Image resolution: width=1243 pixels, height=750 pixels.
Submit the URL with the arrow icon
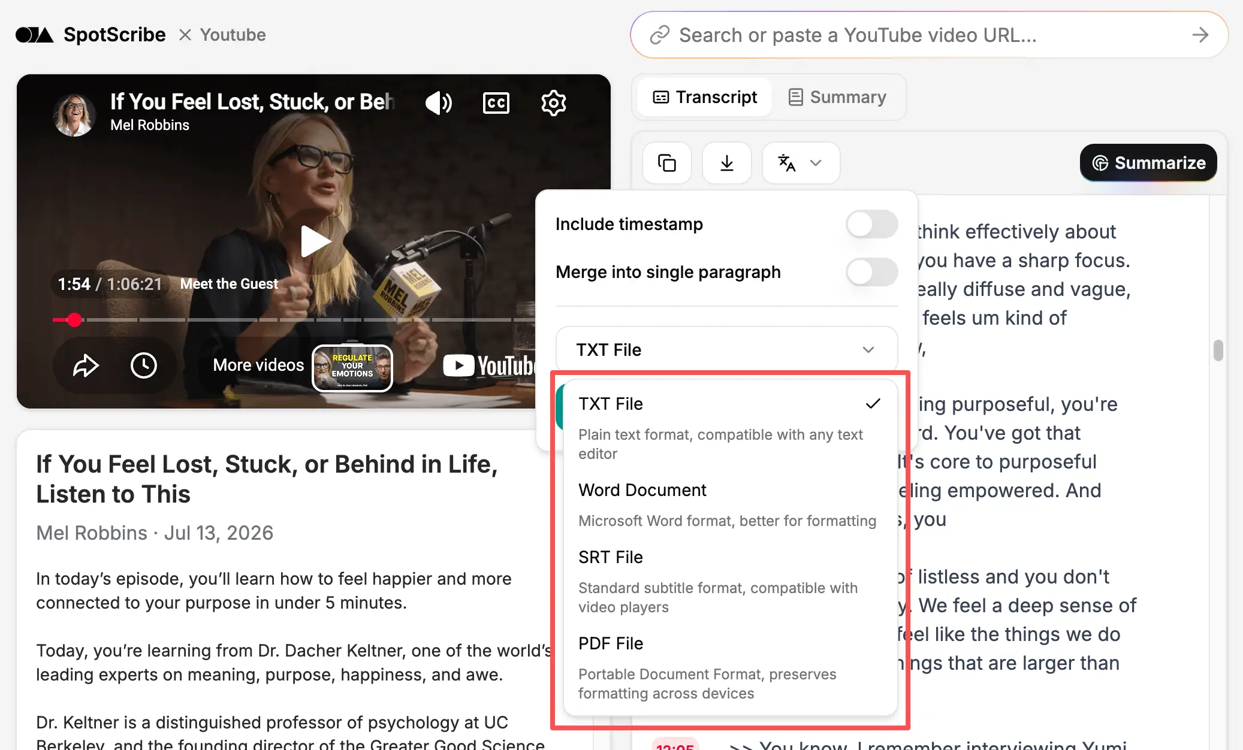[1200, 35]
